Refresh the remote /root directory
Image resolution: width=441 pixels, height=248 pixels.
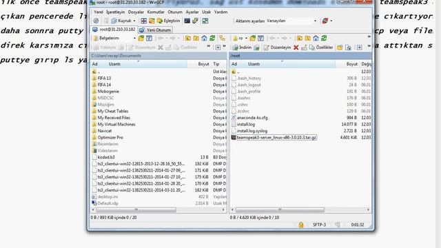324,39
